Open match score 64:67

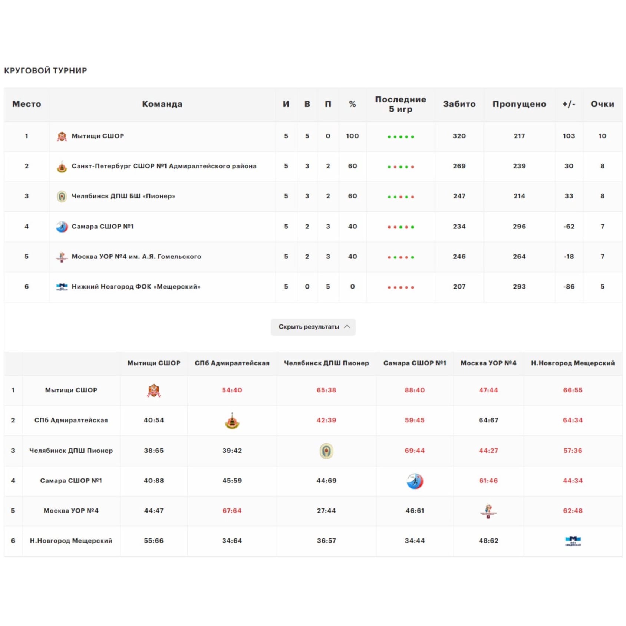(488, 420)
